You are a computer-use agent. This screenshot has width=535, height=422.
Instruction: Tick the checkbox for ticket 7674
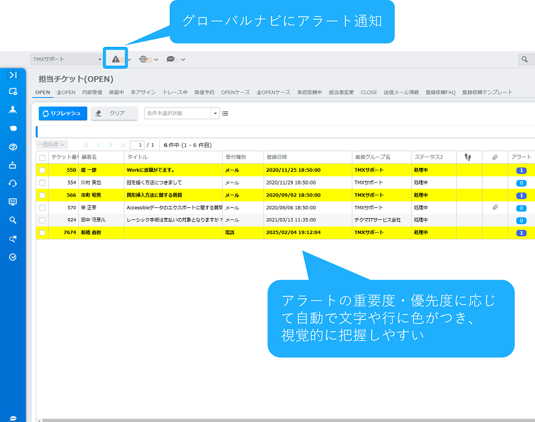[42, 233]
